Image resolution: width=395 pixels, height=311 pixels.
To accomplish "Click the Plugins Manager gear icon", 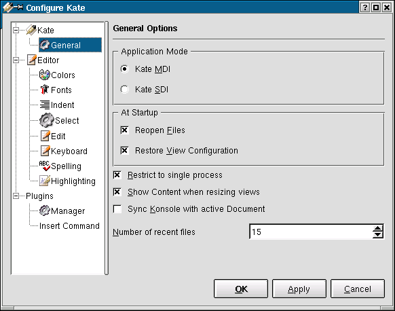I will pos(45,211).
